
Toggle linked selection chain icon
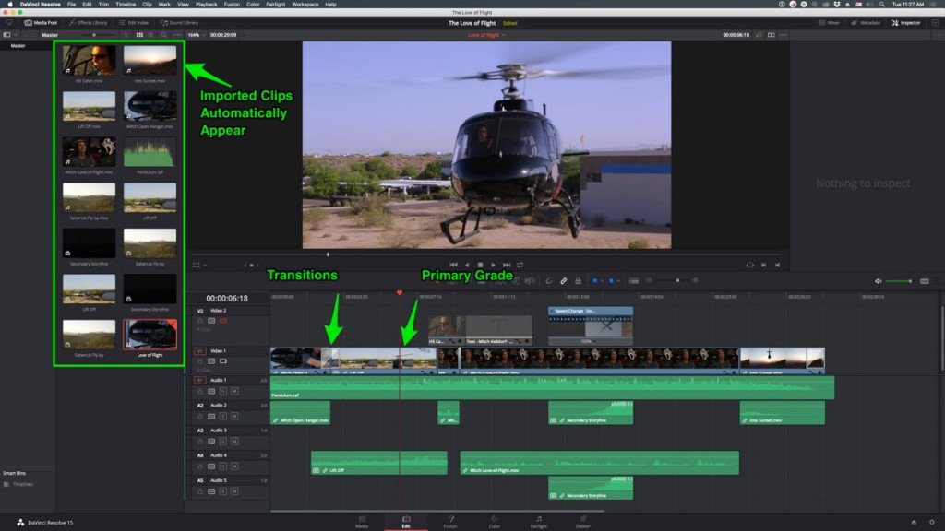click(x=564, y=280)
